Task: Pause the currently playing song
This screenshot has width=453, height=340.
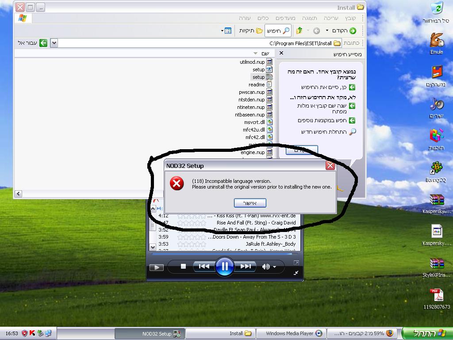Action: (x=224, y=267)
